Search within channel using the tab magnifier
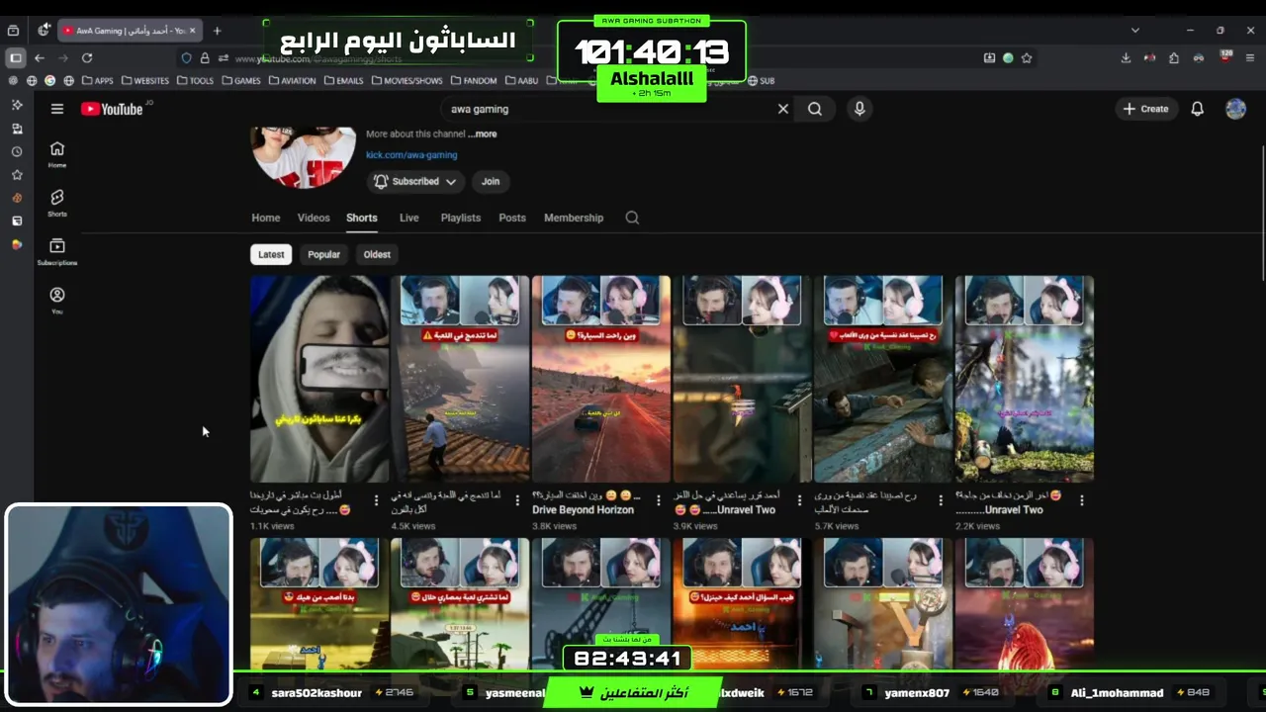This screenshot has width=1266, height=712. (x=632, y=218)
